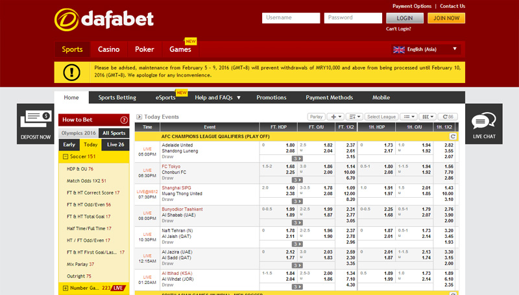Viewport: 519px width, 295px height.
Task: Click FT 1X2 odds 10.00 for Chonburi FC
Action: coord(349,172)
